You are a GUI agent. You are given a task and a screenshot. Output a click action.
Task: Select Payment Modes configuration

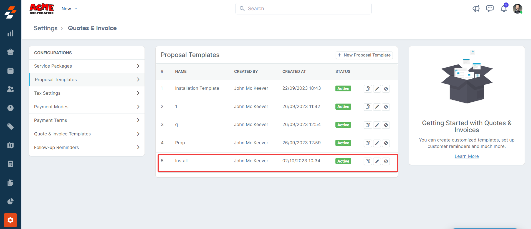(x=51, y=107)
